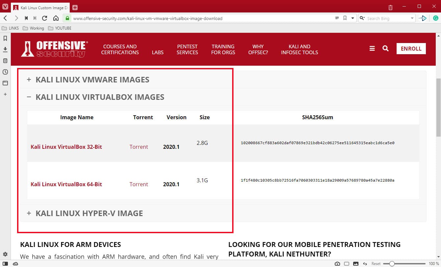Bookmark this page from address bar

[345, 18]
